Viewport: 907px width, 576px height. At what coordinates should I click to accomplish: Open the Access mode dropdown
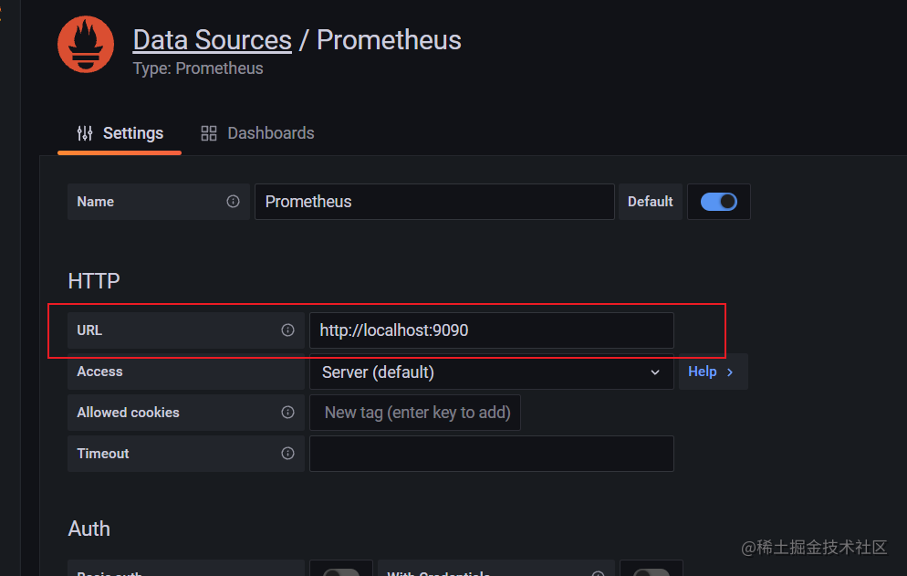pos(654,372)
